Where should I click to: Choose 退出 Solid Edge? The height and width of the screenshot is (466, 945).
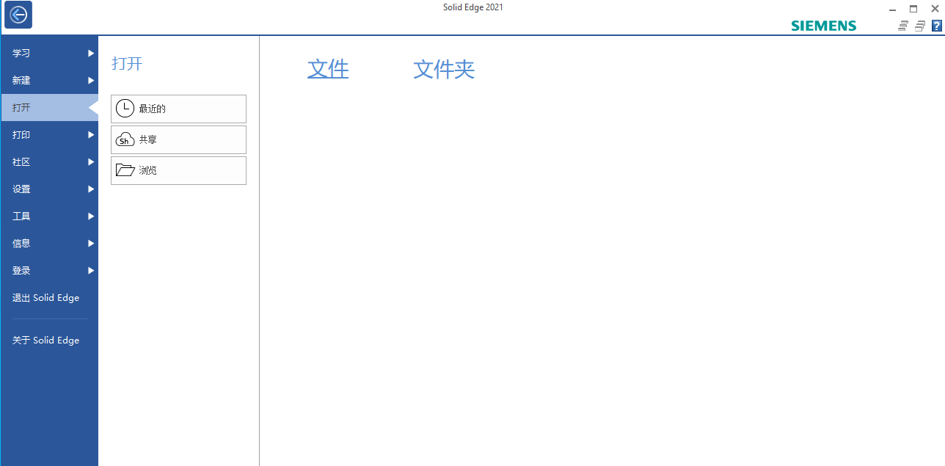pyautogui.click(x=50, y=297)
